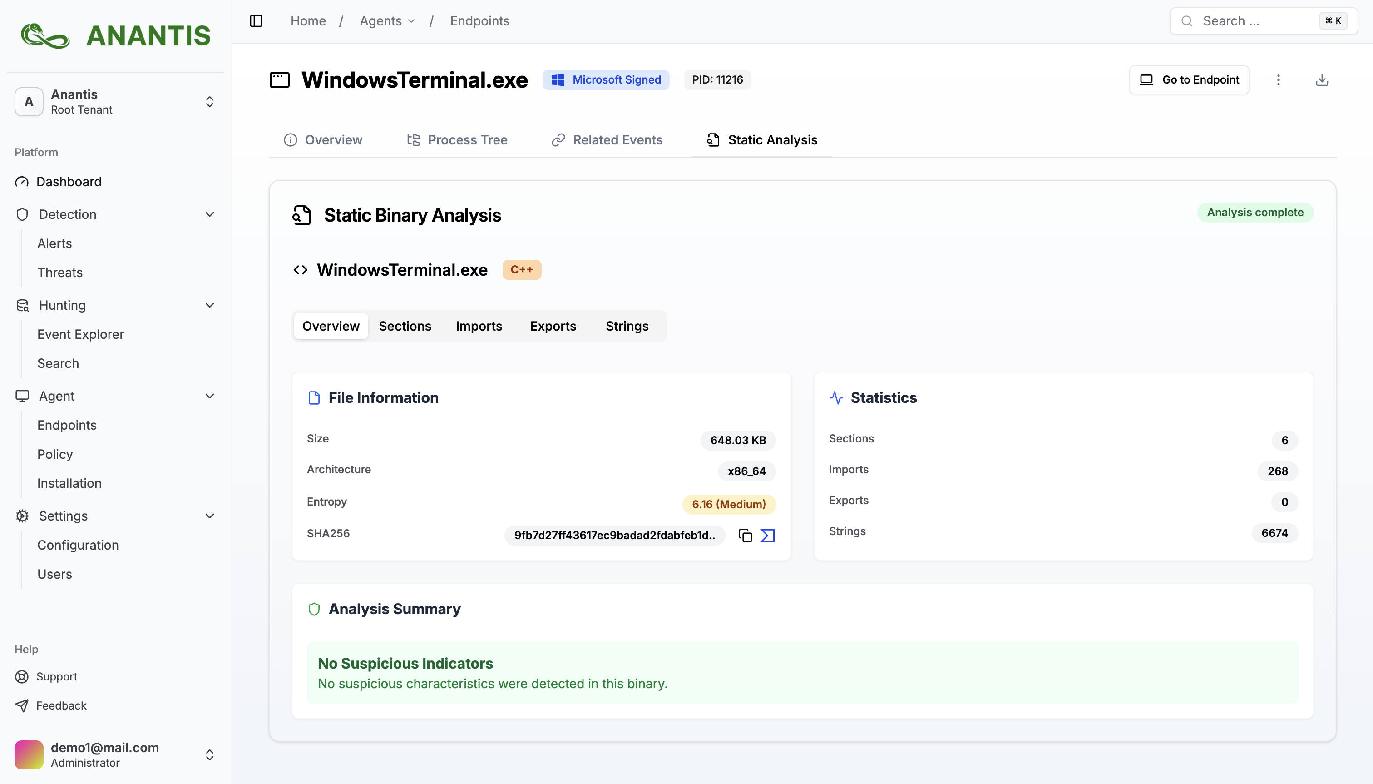
Task: Open Endpoints under Agent in sidebar
Action: 67,425
